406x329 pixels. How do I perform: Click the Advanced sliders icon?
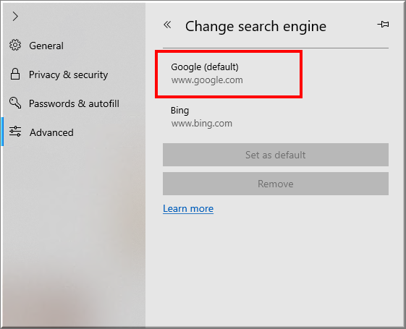click(x=15, y=132)
